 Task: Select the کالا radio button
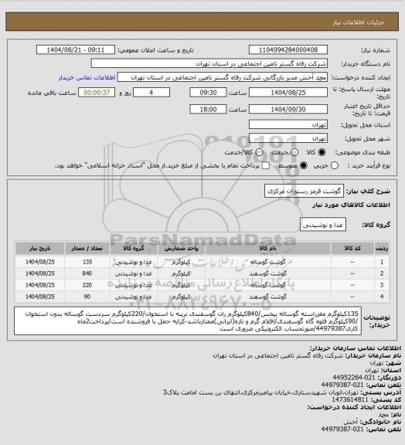click(322, 152)
